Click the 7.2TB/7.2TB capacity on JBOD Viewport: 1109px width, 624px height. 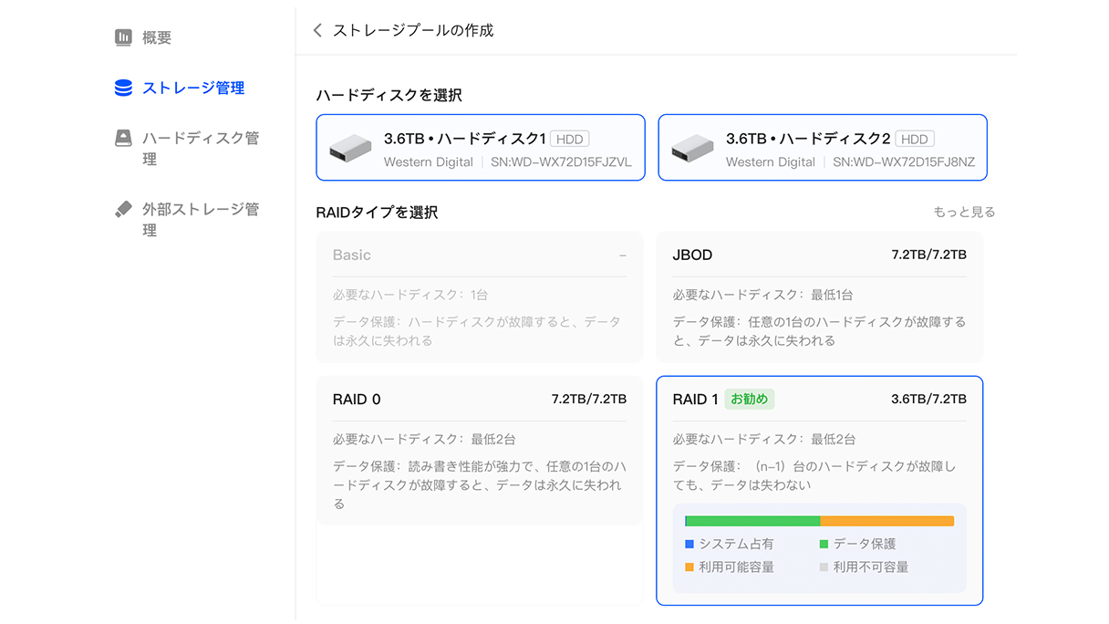point(928,255)
